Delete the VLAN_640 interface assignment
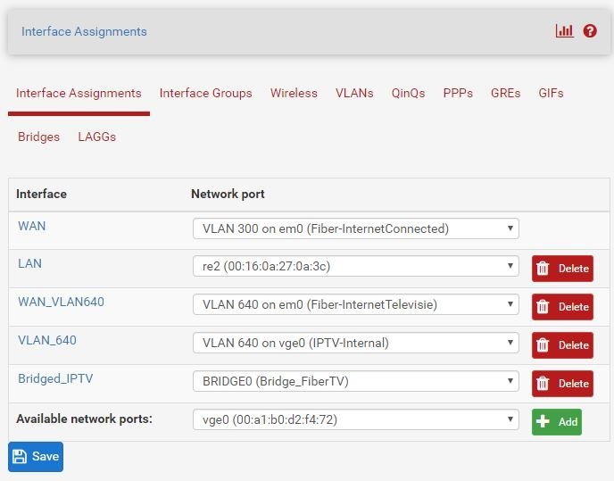The height and width of the screenshot is (481, 614). coord(562,345)
